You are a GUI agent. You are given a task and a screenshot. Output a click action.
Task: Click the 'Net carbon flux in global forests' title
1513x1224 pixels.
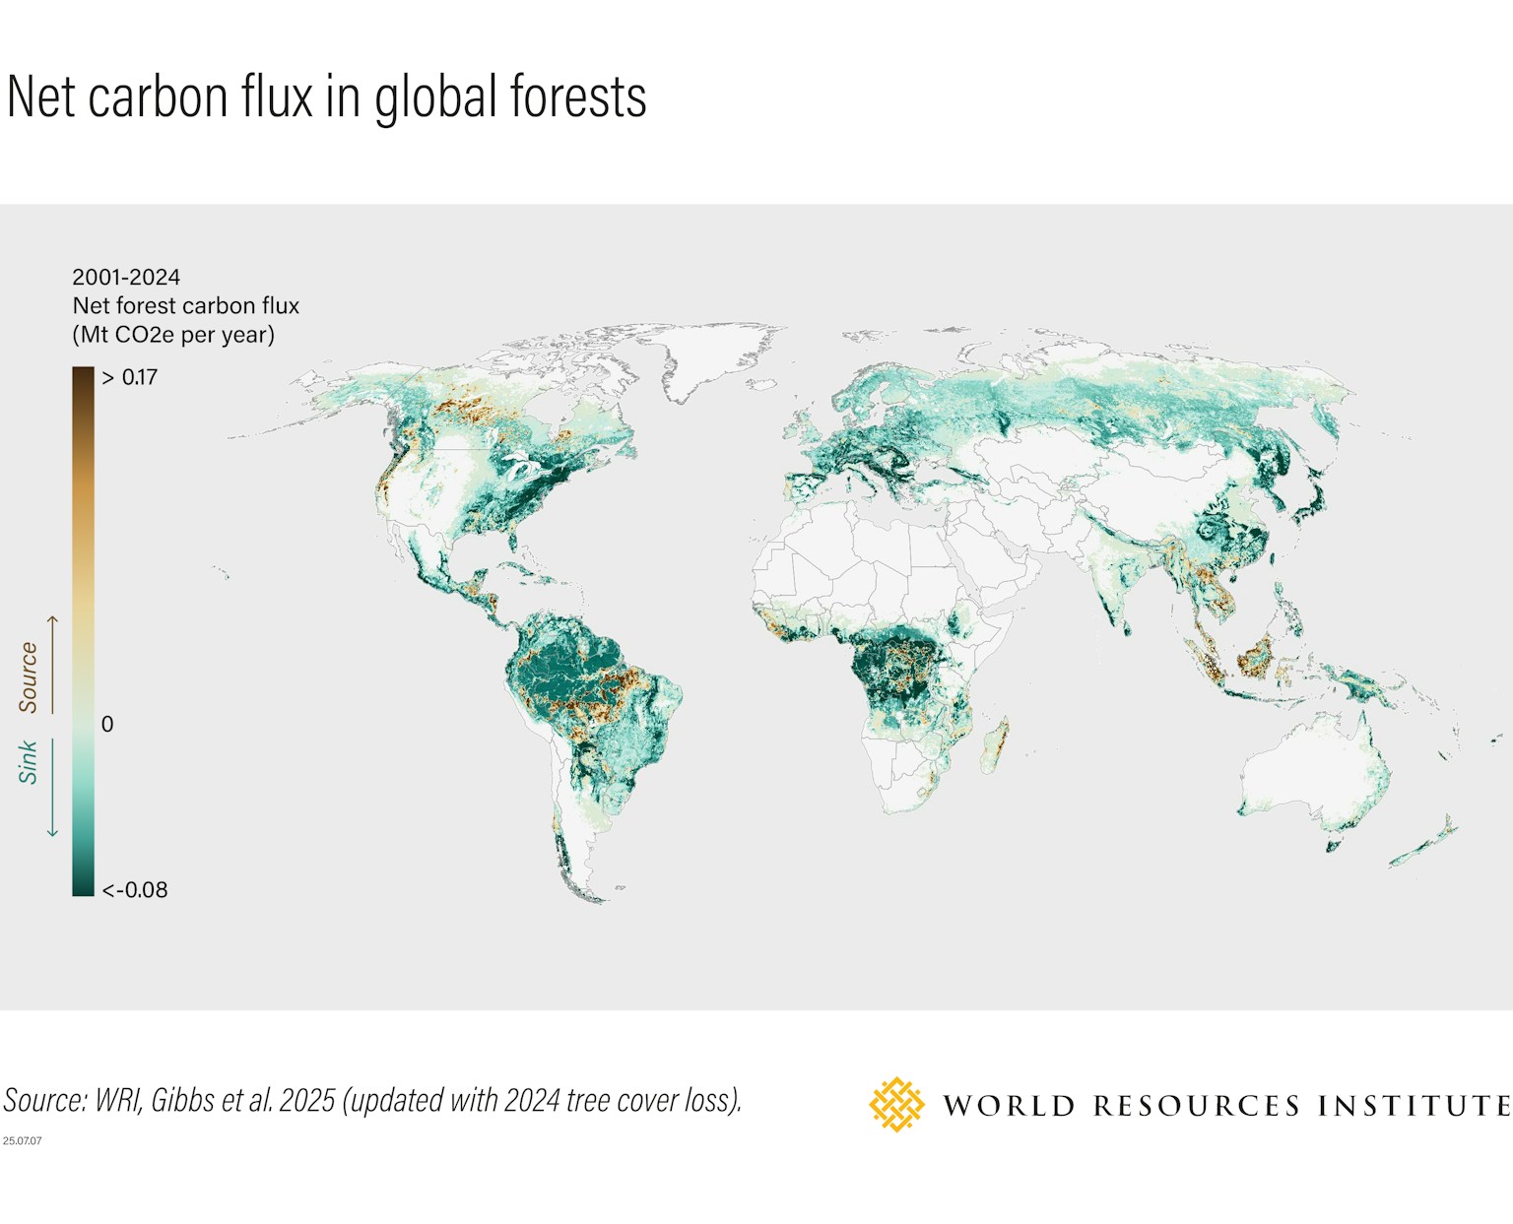tap(326, 97)
